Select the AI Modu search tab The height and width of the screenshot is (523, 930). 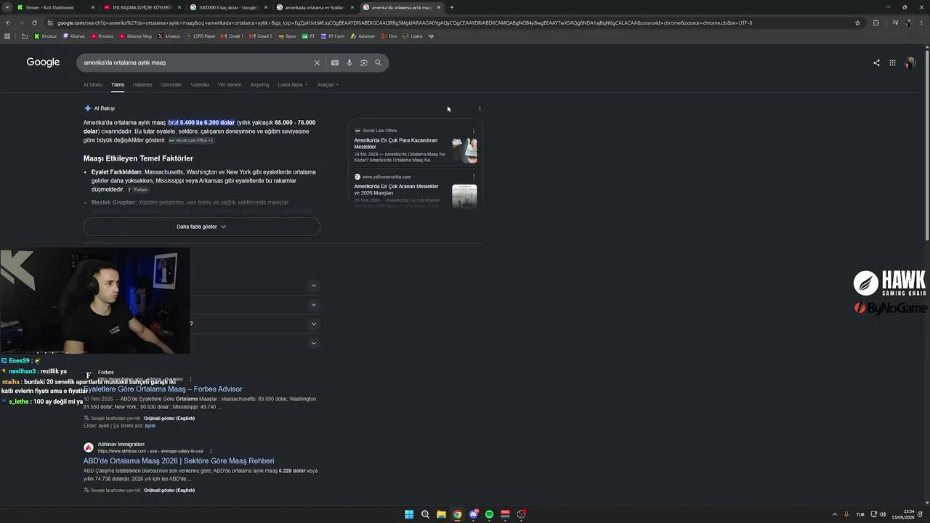[93, 85]
